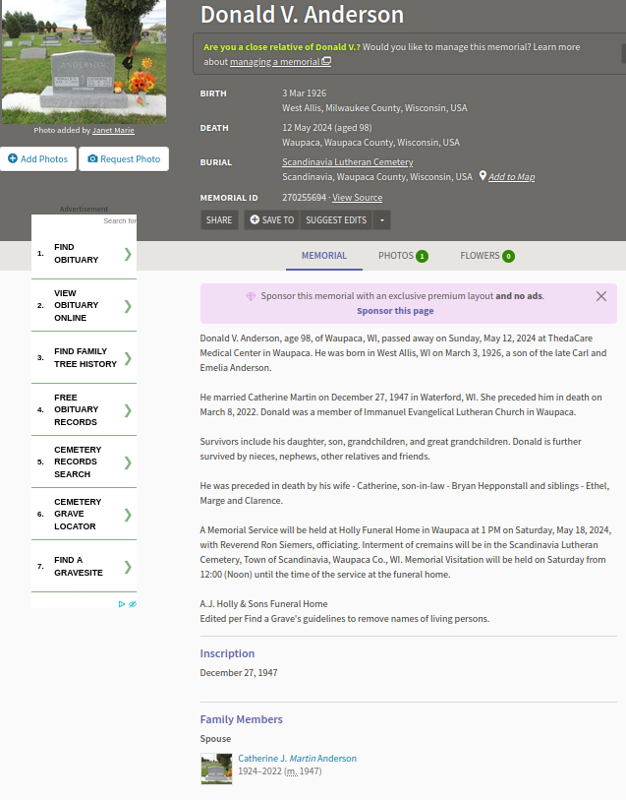Click the map pin icon beside Add to Map
This screenshot has width=626, height=800.
click(483, 176)
